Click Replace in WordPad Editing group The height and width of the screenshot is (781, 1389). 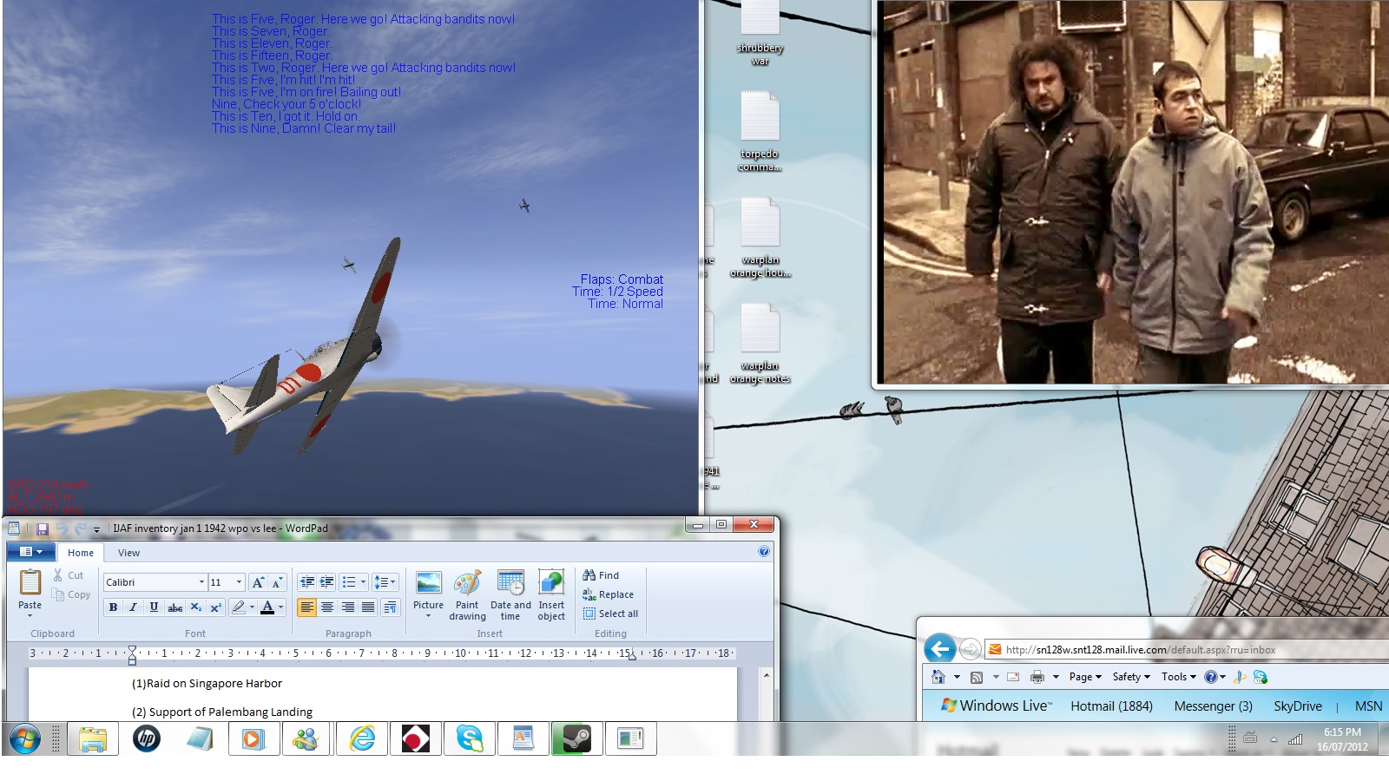(x=608, y=594)
